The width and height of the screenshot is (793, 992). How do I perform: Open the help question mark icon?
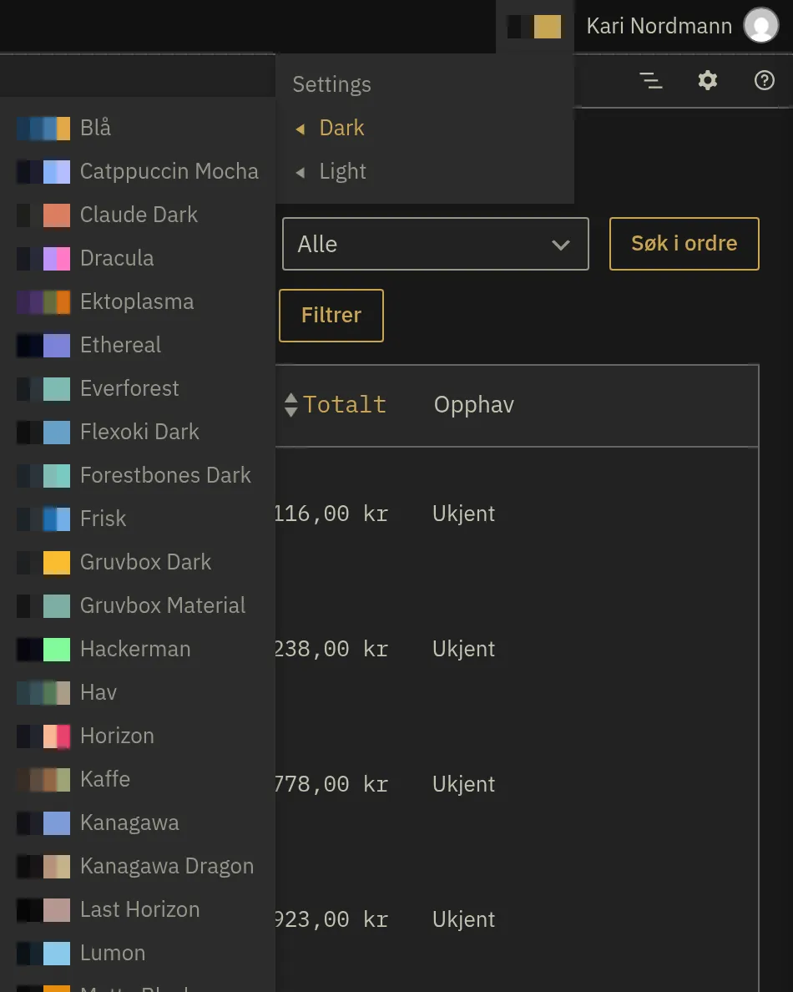765,80
